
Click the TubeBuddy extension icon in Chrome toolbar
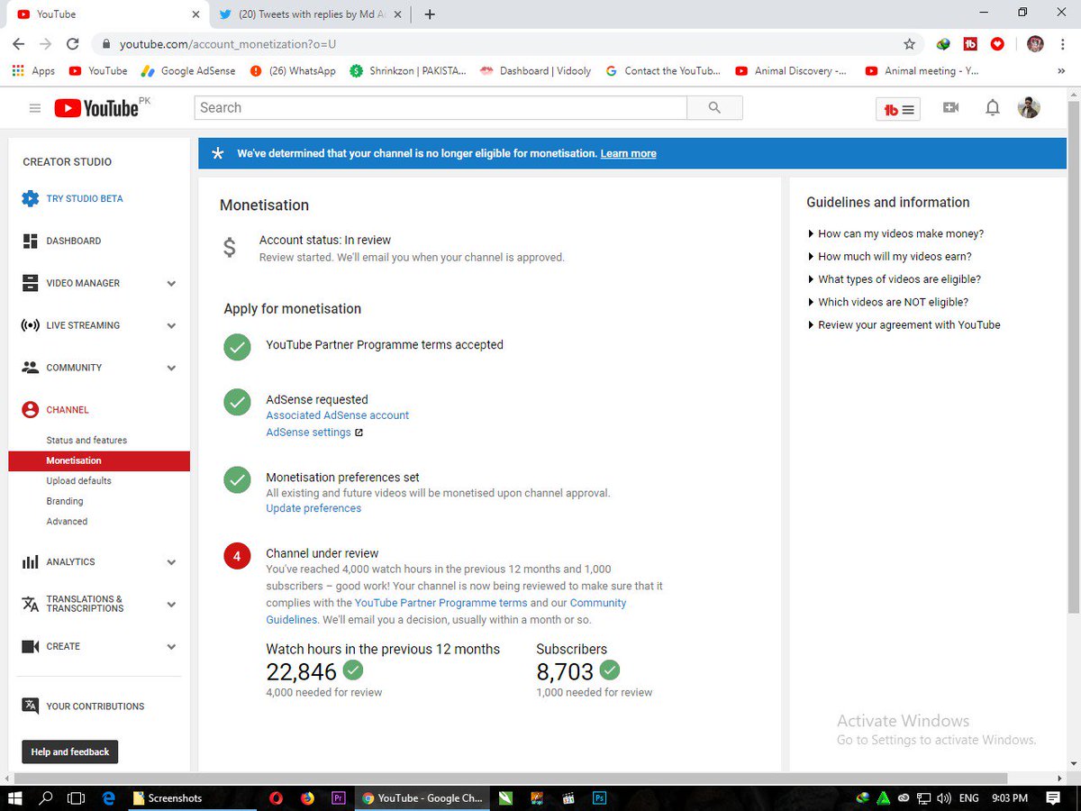(x=970, y=43)
